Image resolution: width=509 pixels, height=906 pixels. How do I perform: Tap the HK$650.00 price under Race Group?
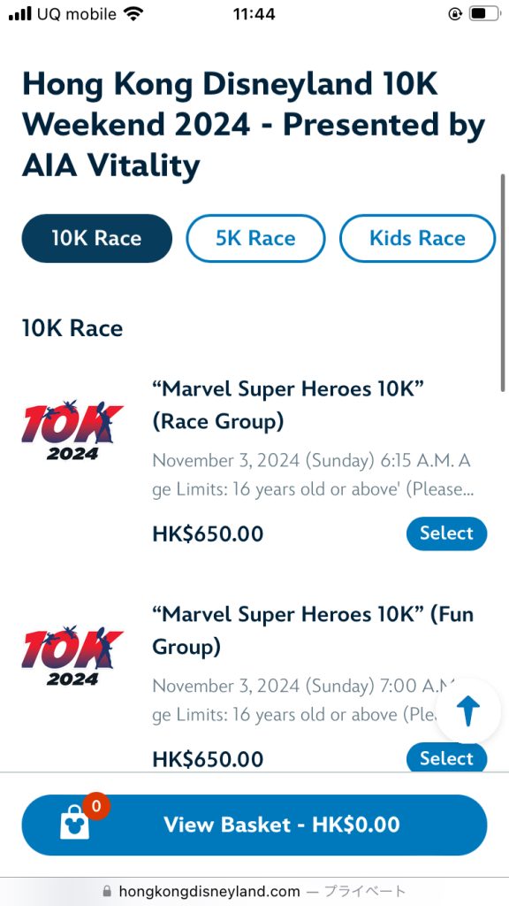tap(209, 534)
